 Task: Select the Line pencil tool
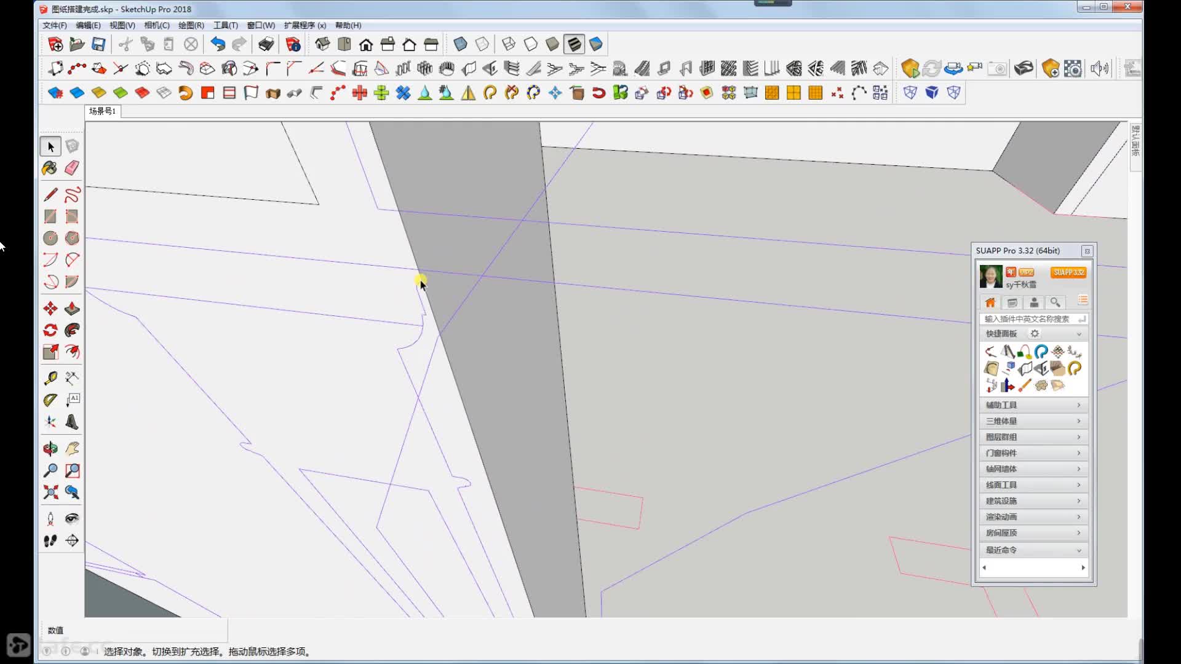50,195
